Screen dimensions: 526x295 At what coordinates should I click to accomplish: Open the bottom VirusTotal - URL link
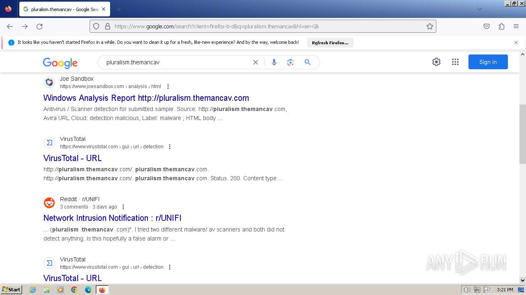tap(72, 278)
